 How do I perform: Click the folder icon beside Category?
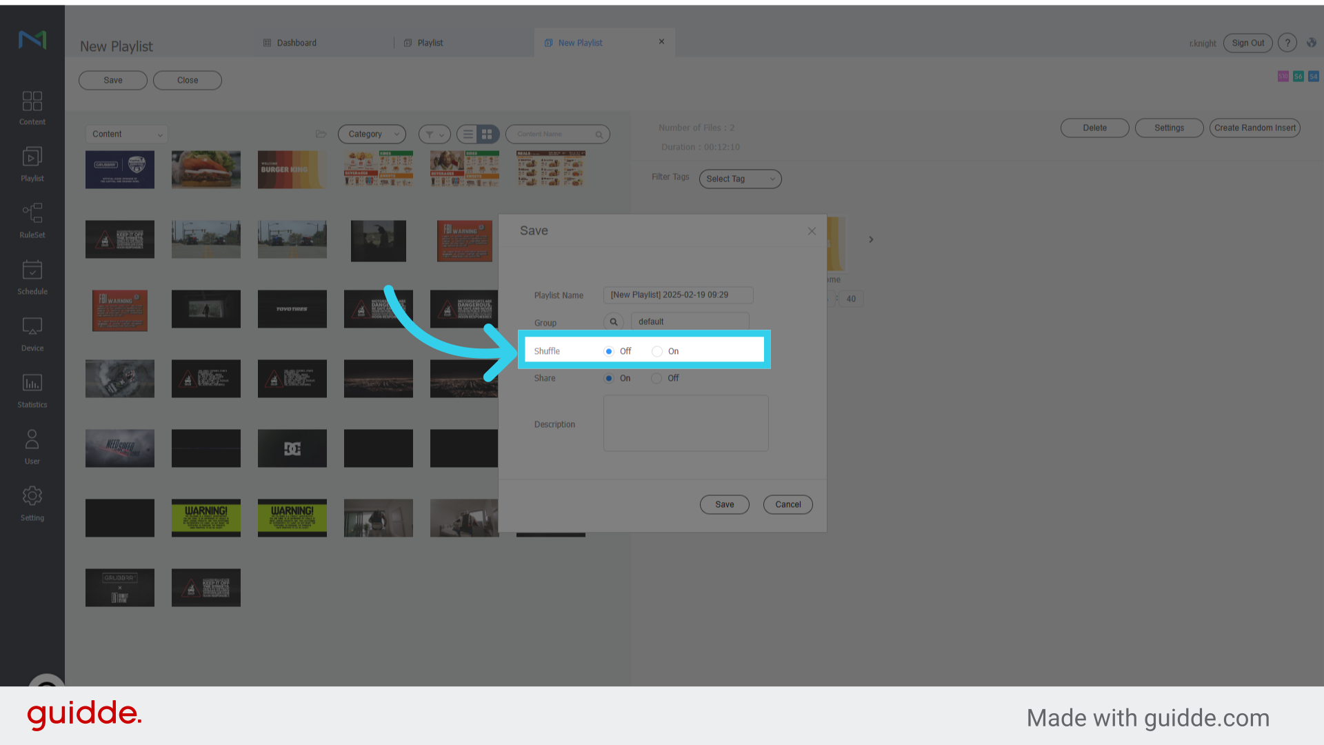321,134
